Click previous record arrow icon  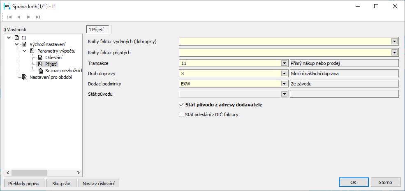click(19, 17)
